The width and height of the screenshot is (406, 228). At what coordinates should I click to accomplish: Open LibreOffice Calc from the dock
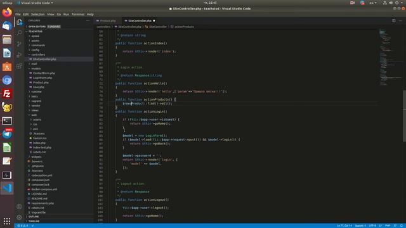(7, 148)
